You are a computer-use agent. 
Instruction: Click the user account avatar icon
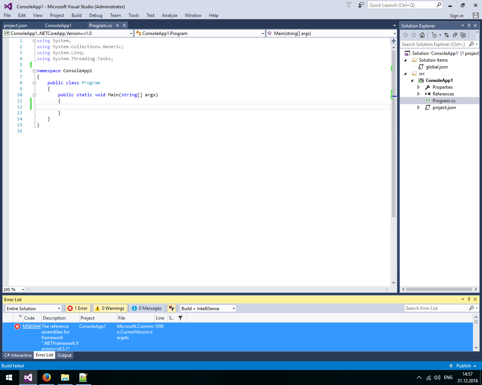click(x=476, y=15)
